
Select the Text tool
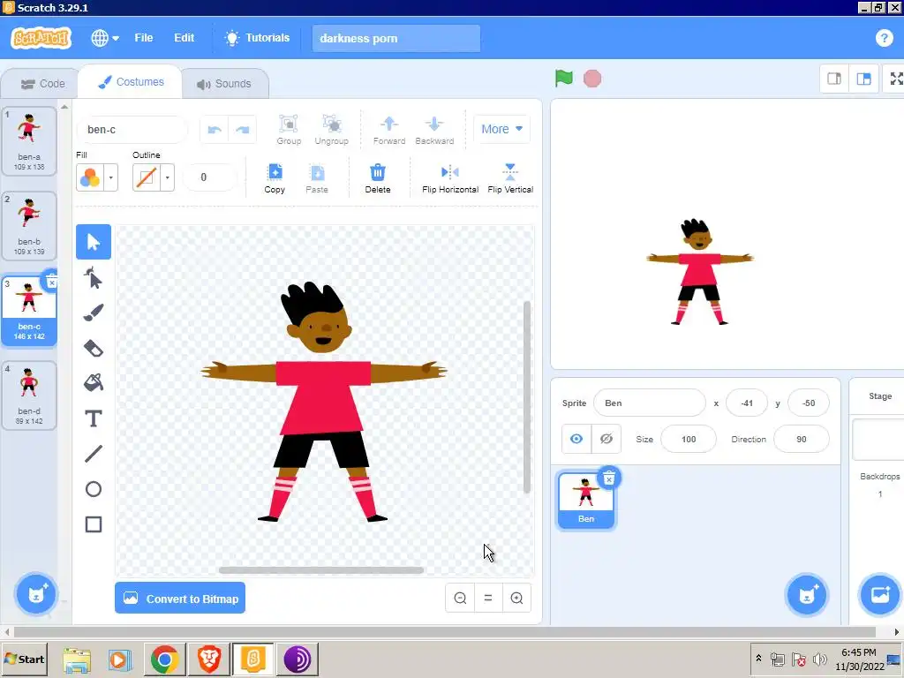(x=94, y=418)
